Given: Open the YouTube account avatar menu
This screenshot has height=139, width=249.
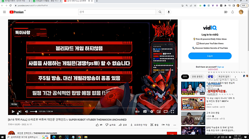Looking at the screenshot, I should 241,12.
